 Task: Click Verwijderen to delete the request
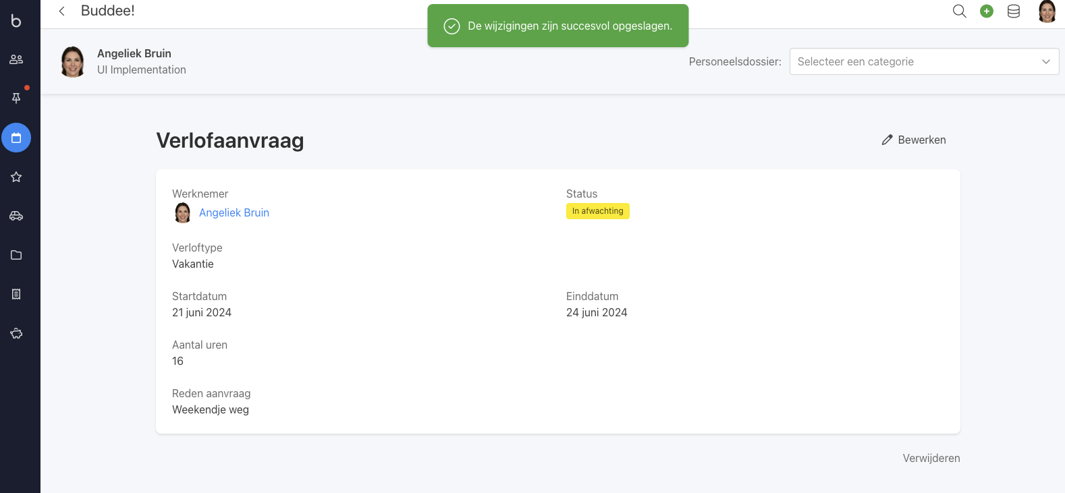pyautogui.click(x=931, y=458)
